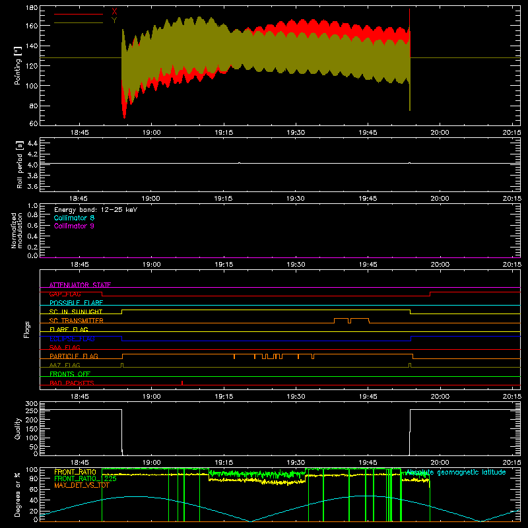Click the orange MAX_DET_VS_TOT legend text
Image resolution: width=528 pixels, height=528 pixels.
82,485
